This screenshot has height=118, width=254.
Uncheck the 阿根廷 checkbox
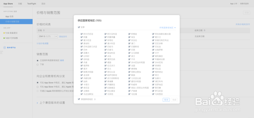(x=129, y=34)
